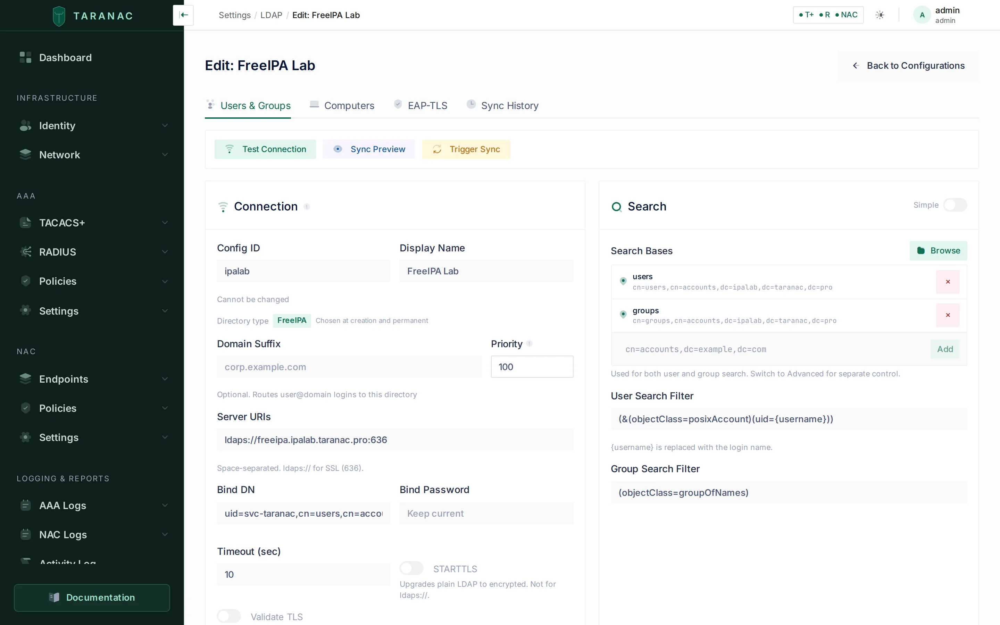Expand the Identity menu chevron
Screen dimensions: 1000x625
[x=165, y=126]
